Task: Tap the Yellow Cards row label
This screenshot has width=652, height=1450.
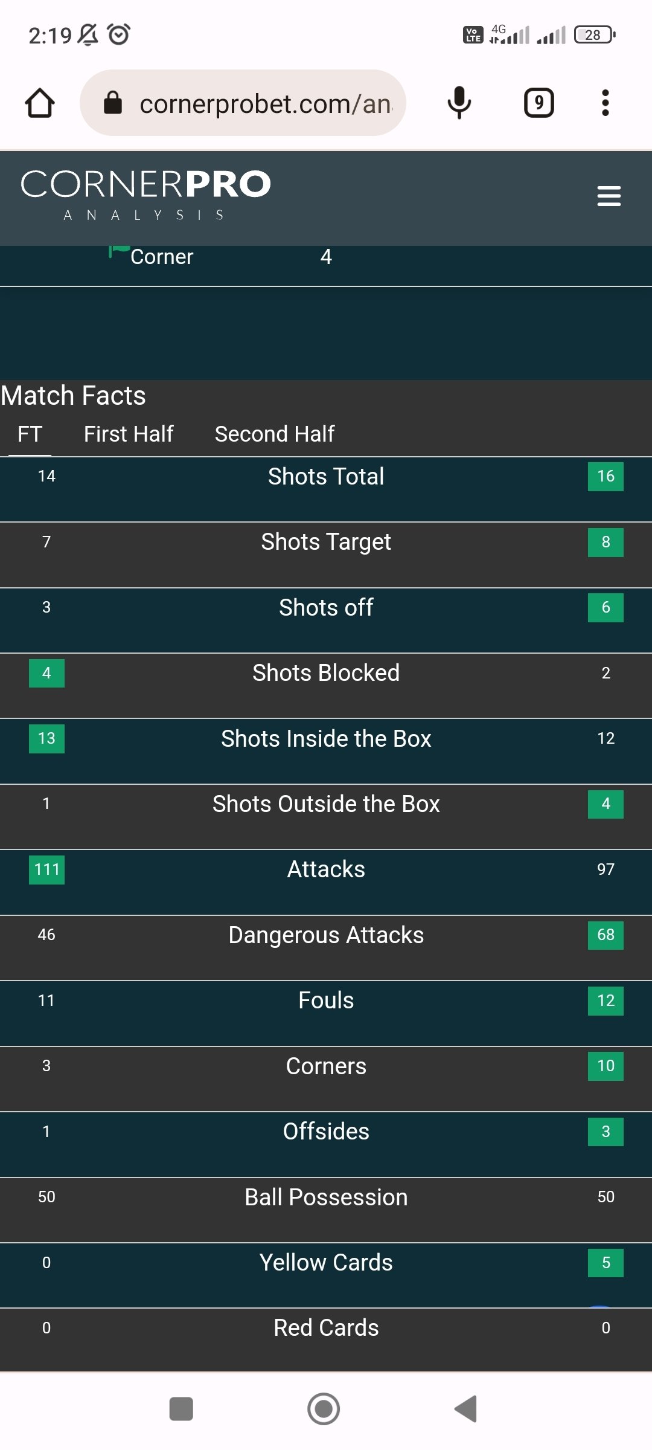Action: (x=326, y=1263)
